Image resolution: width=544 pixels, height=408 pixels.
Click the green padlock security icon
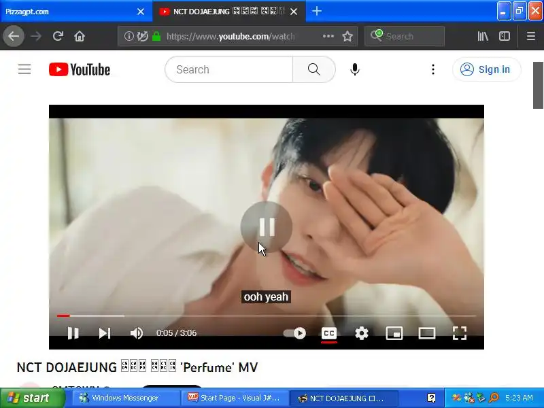(x=156, y=36)
